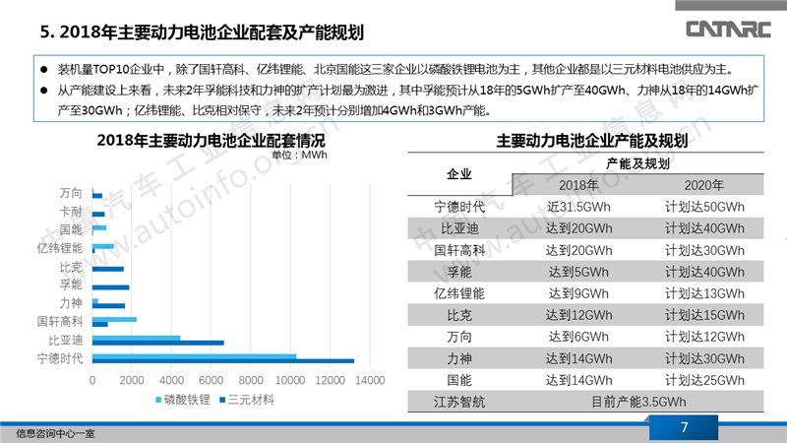Click the x-axis value 4000
This screenshot has height=443, width=787.
click(171, 380)
